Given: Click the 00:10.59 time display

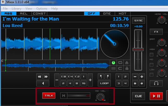Looking at the screenshot, I should pos(119,26).
